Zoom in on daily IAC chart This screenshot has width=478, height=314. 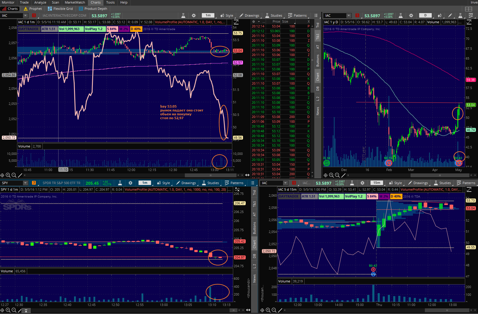click(x=331, y=175)
